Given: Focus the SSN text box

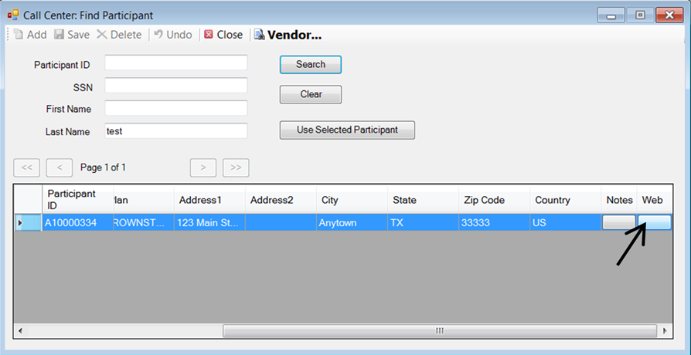Looking at the screenshot, I should (175, 86).
